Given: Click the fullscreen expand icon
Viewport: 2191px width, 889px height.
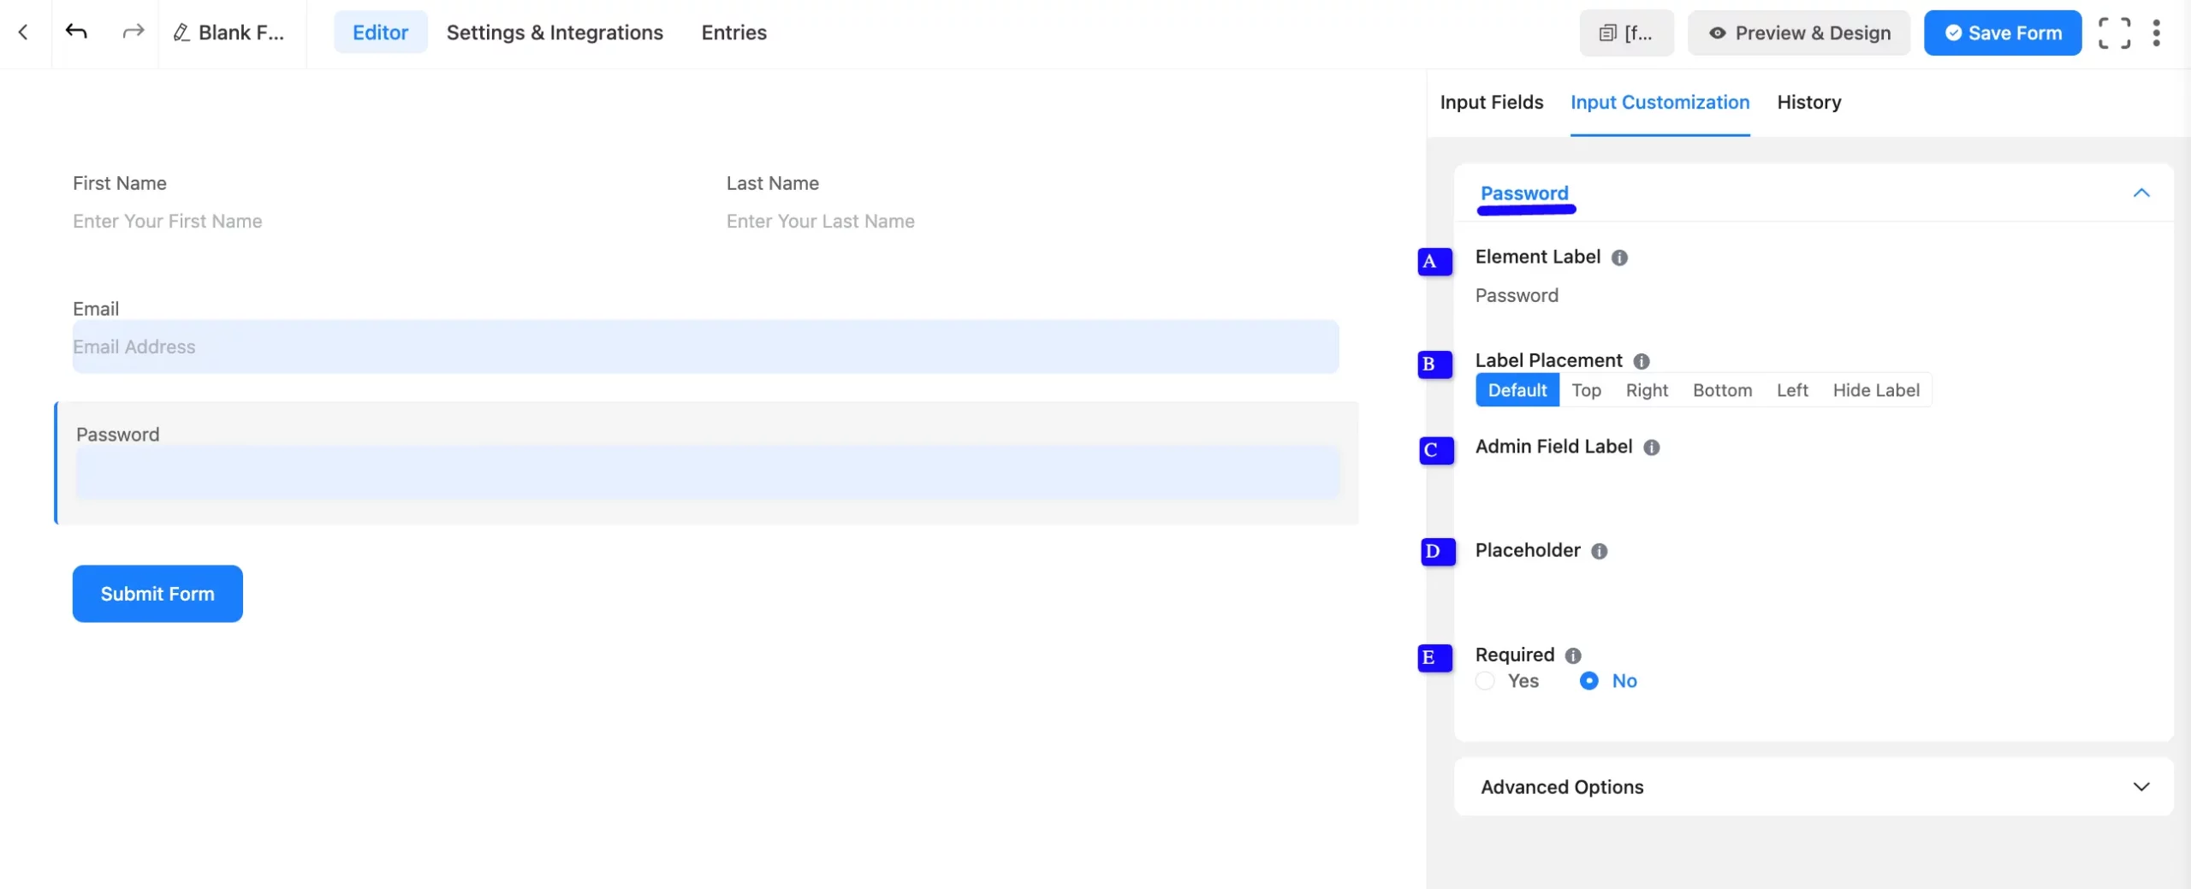Looking at the screenshot, I should 2115,33.
